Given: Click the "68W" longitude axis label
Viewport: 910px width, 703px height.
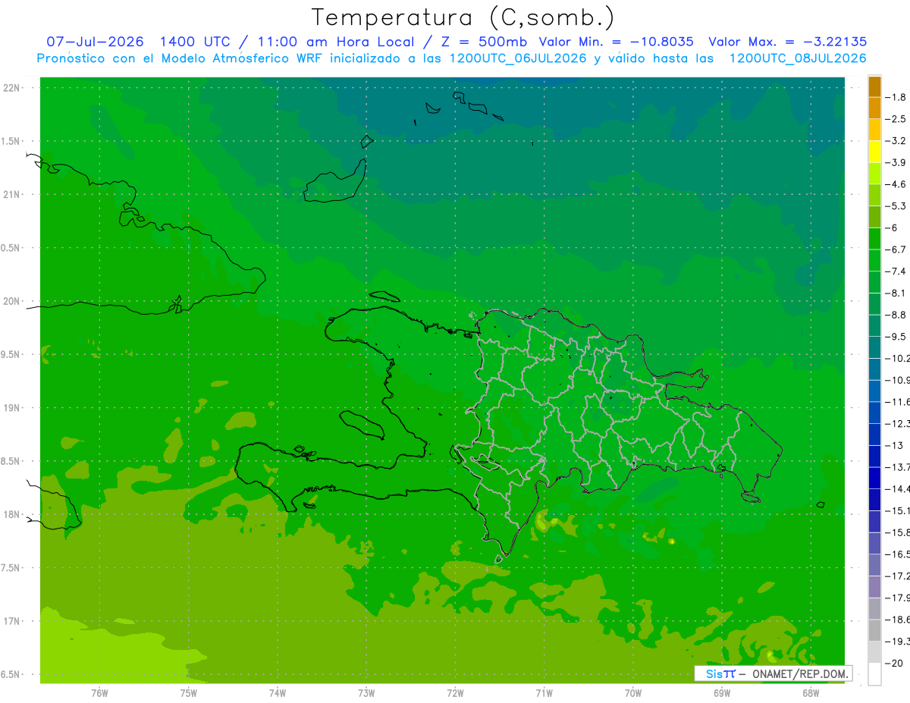Looking at the screenshot, I should (x=811, y=693).
